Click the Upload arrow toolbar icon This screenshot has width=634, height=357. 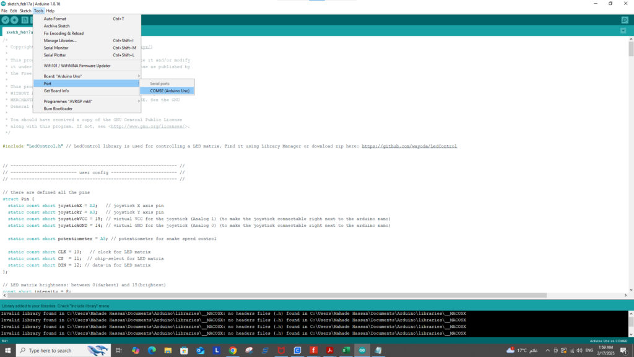(15, 20)
